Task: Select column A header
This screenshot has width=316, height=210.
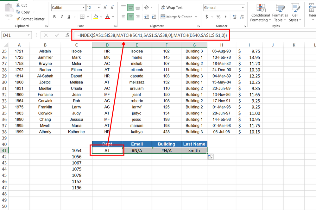Action: (x=19, y=45)
